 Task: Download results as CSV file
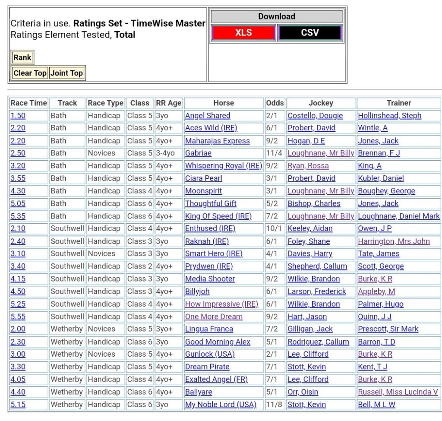tap(309, 33)
